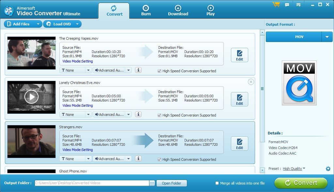Image resolution: width=334 pixels, height=192 pixels.
Task: Change preset via the High Quality link
Action: click(x=293, y=169)
